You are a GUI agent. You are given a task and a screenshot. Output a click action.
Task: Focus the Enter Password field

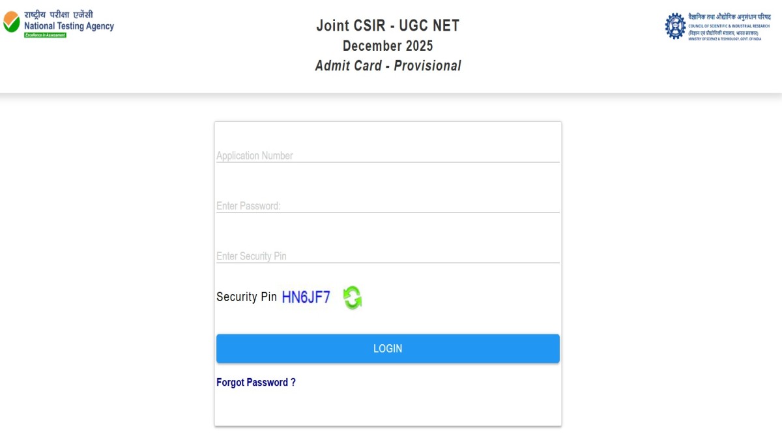(388, 205)
